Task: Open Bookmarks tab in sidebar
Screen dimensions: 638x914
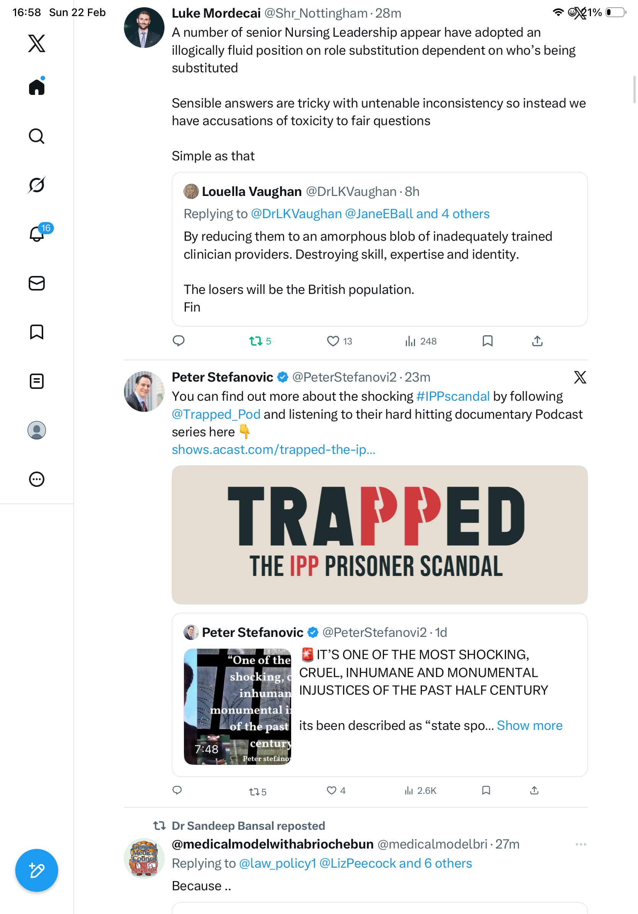Action: (37, 332)
